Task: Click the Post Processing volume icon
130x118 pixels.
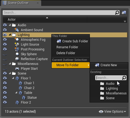Action: pyautogui.click(x=17, y=49)
